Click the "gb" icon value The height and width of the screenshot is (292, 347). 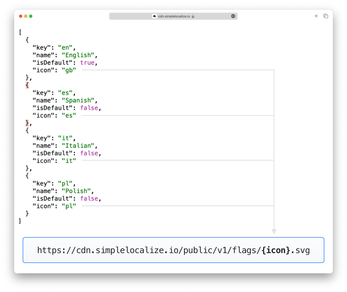[69, 70]
